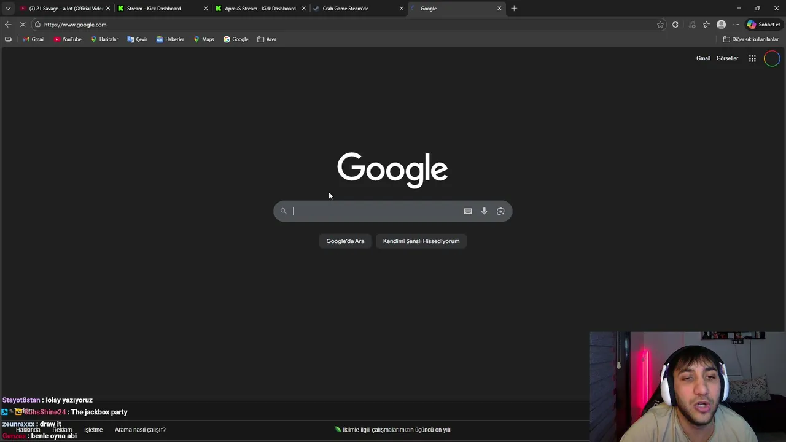
Task: Open the Arama nasıl çalışır? footer link
Action: (140, 430)
